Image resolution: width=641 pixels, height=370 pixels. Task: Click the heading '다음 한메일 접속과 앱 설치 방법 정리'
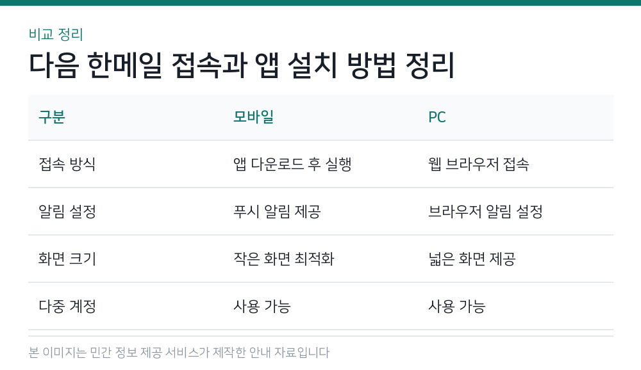[x=242, y=65]
